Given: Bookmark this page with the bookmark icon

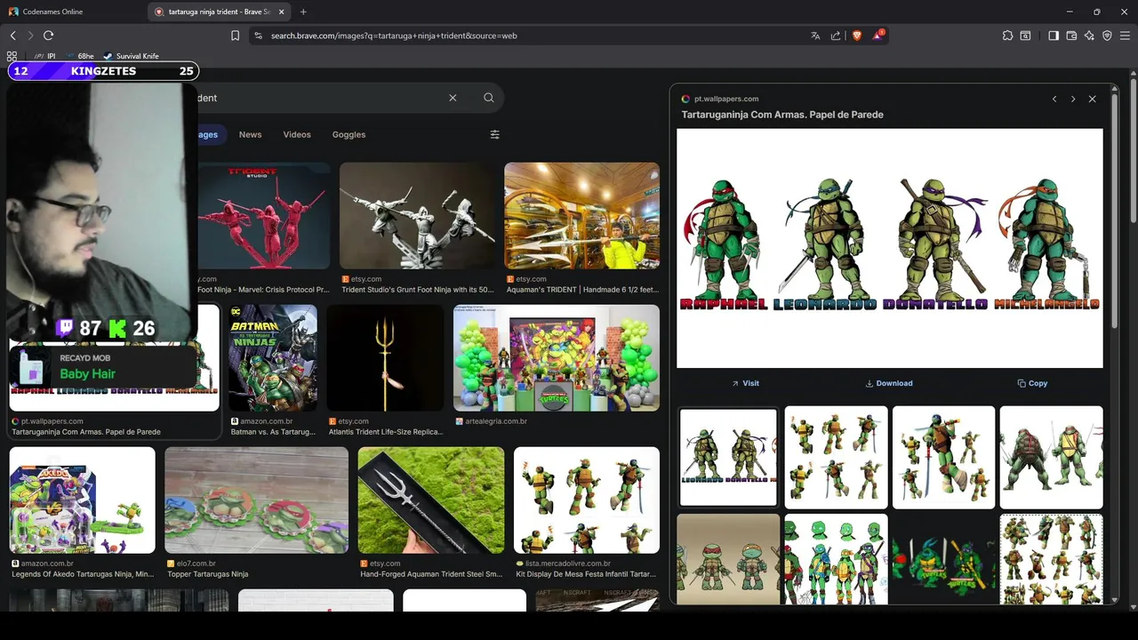Looking at the screenshot, I should pyautogui.click(x=235, y=36).
